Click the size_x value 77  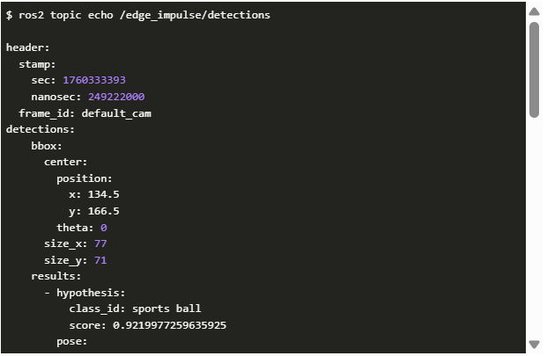100,243
